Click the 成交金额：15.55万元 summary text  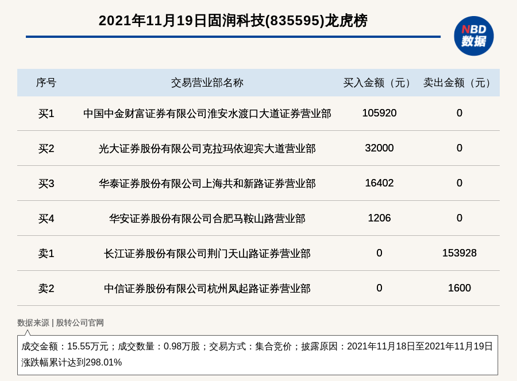click(x=65, y=347)
